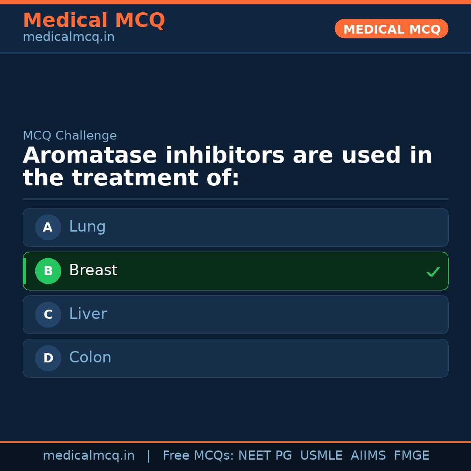Viewport: 471px width, 471px height.
Task: Open the medicalmcq.in link below the header title
Action: [x=68, y=37]
